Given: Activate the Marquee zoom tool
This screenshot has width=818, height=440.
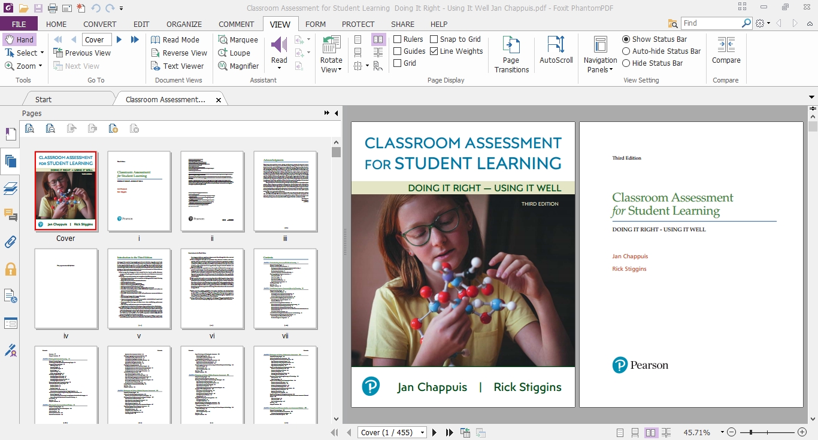Looking at the screenshot, I should coord(238,39).
